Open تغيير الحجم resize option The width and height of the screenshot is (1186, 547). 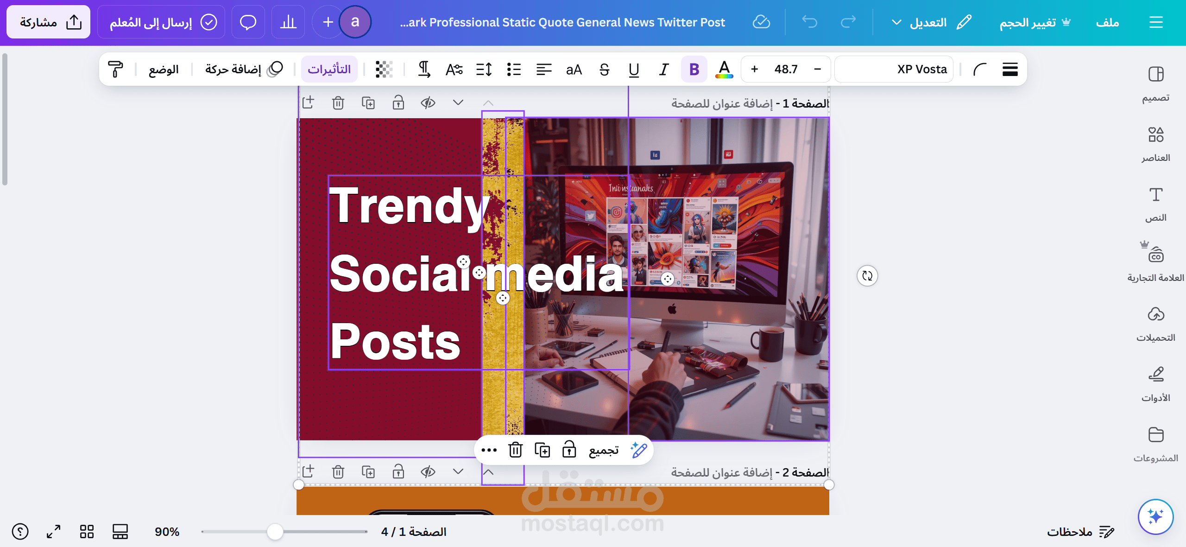click(1035, 22)
